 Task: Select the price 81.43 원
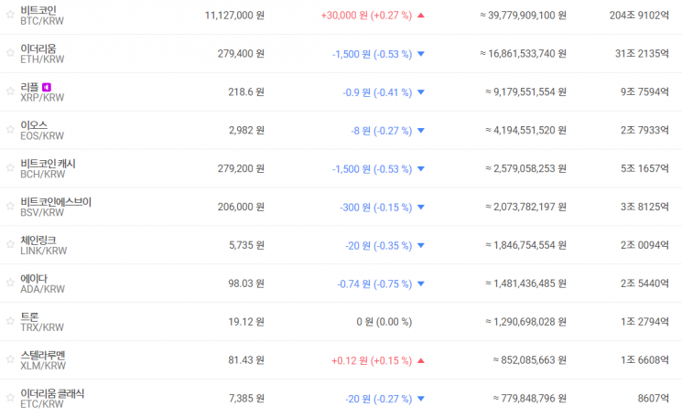pos(246,359)
